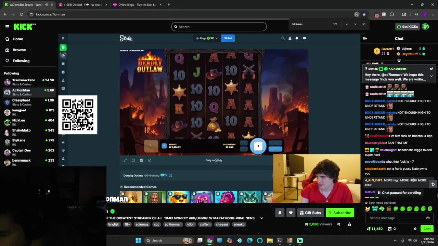Show hidden system tray icons chevron
This screenshot has width=438, height=246.
(x=395, y=241)
